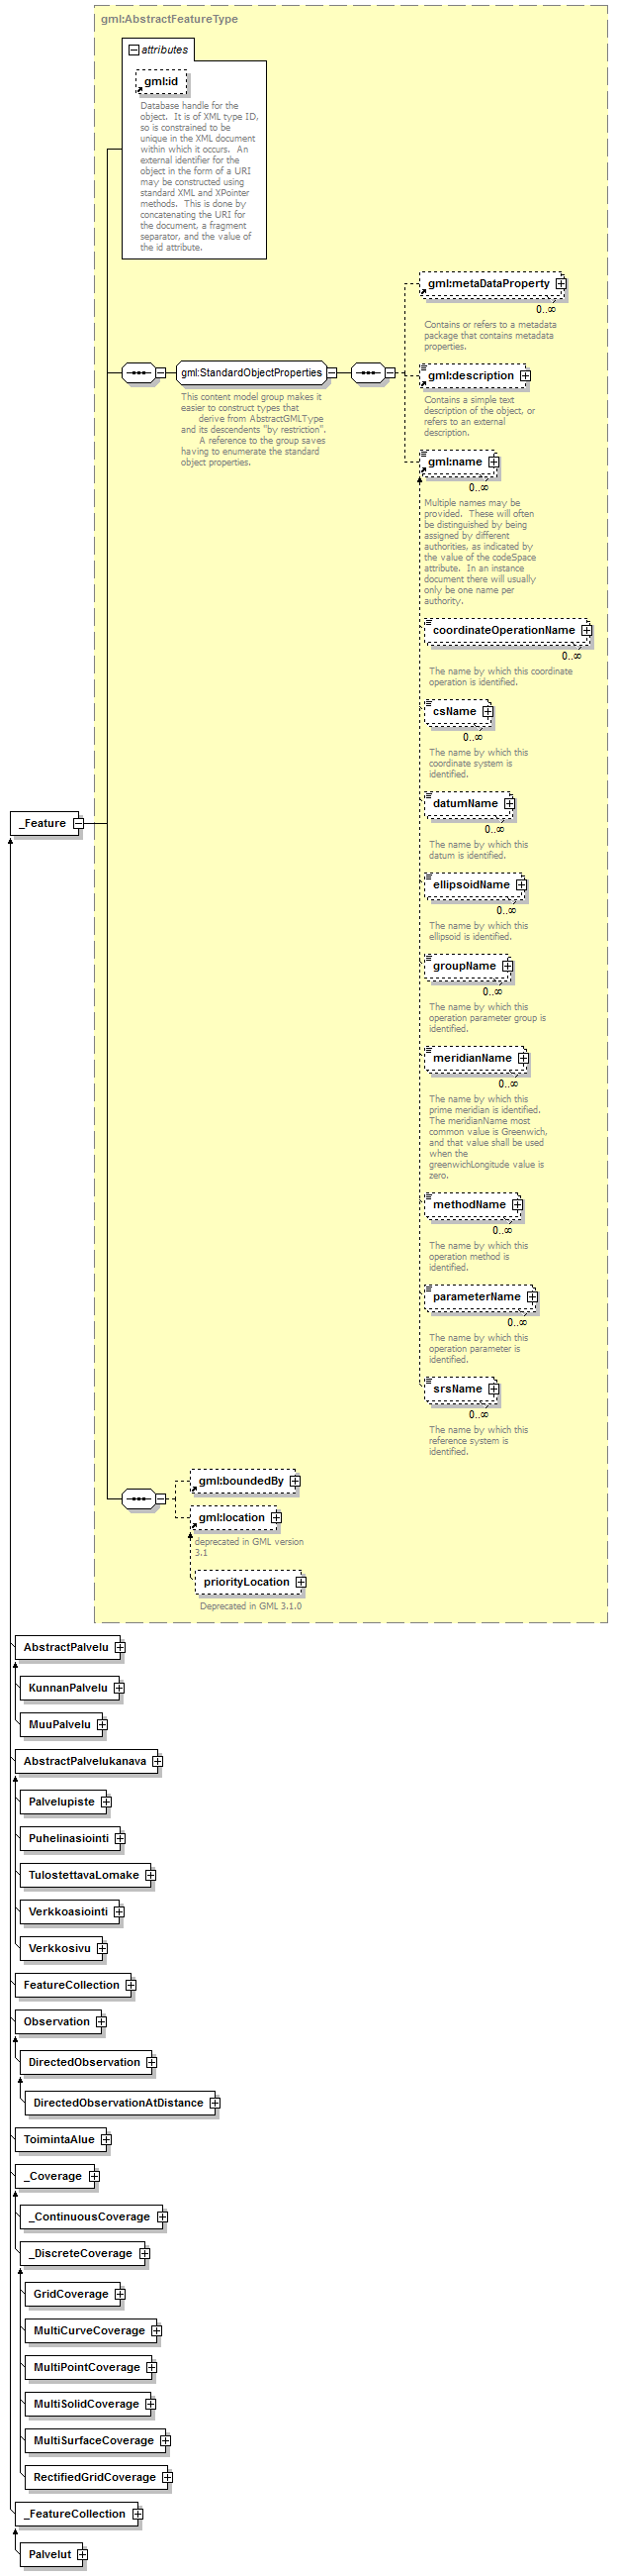
Task: Expand the ellipsoidName element
Action: tap(521, 885)
